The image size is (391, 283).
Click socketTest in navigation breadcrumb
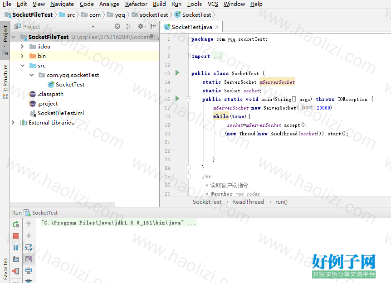click(150, 15)
